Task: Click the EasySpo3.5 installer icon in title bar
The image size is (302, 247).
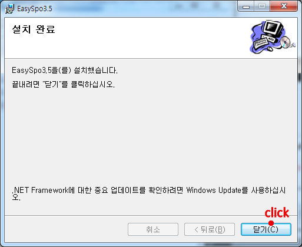Action: (9, 9)
